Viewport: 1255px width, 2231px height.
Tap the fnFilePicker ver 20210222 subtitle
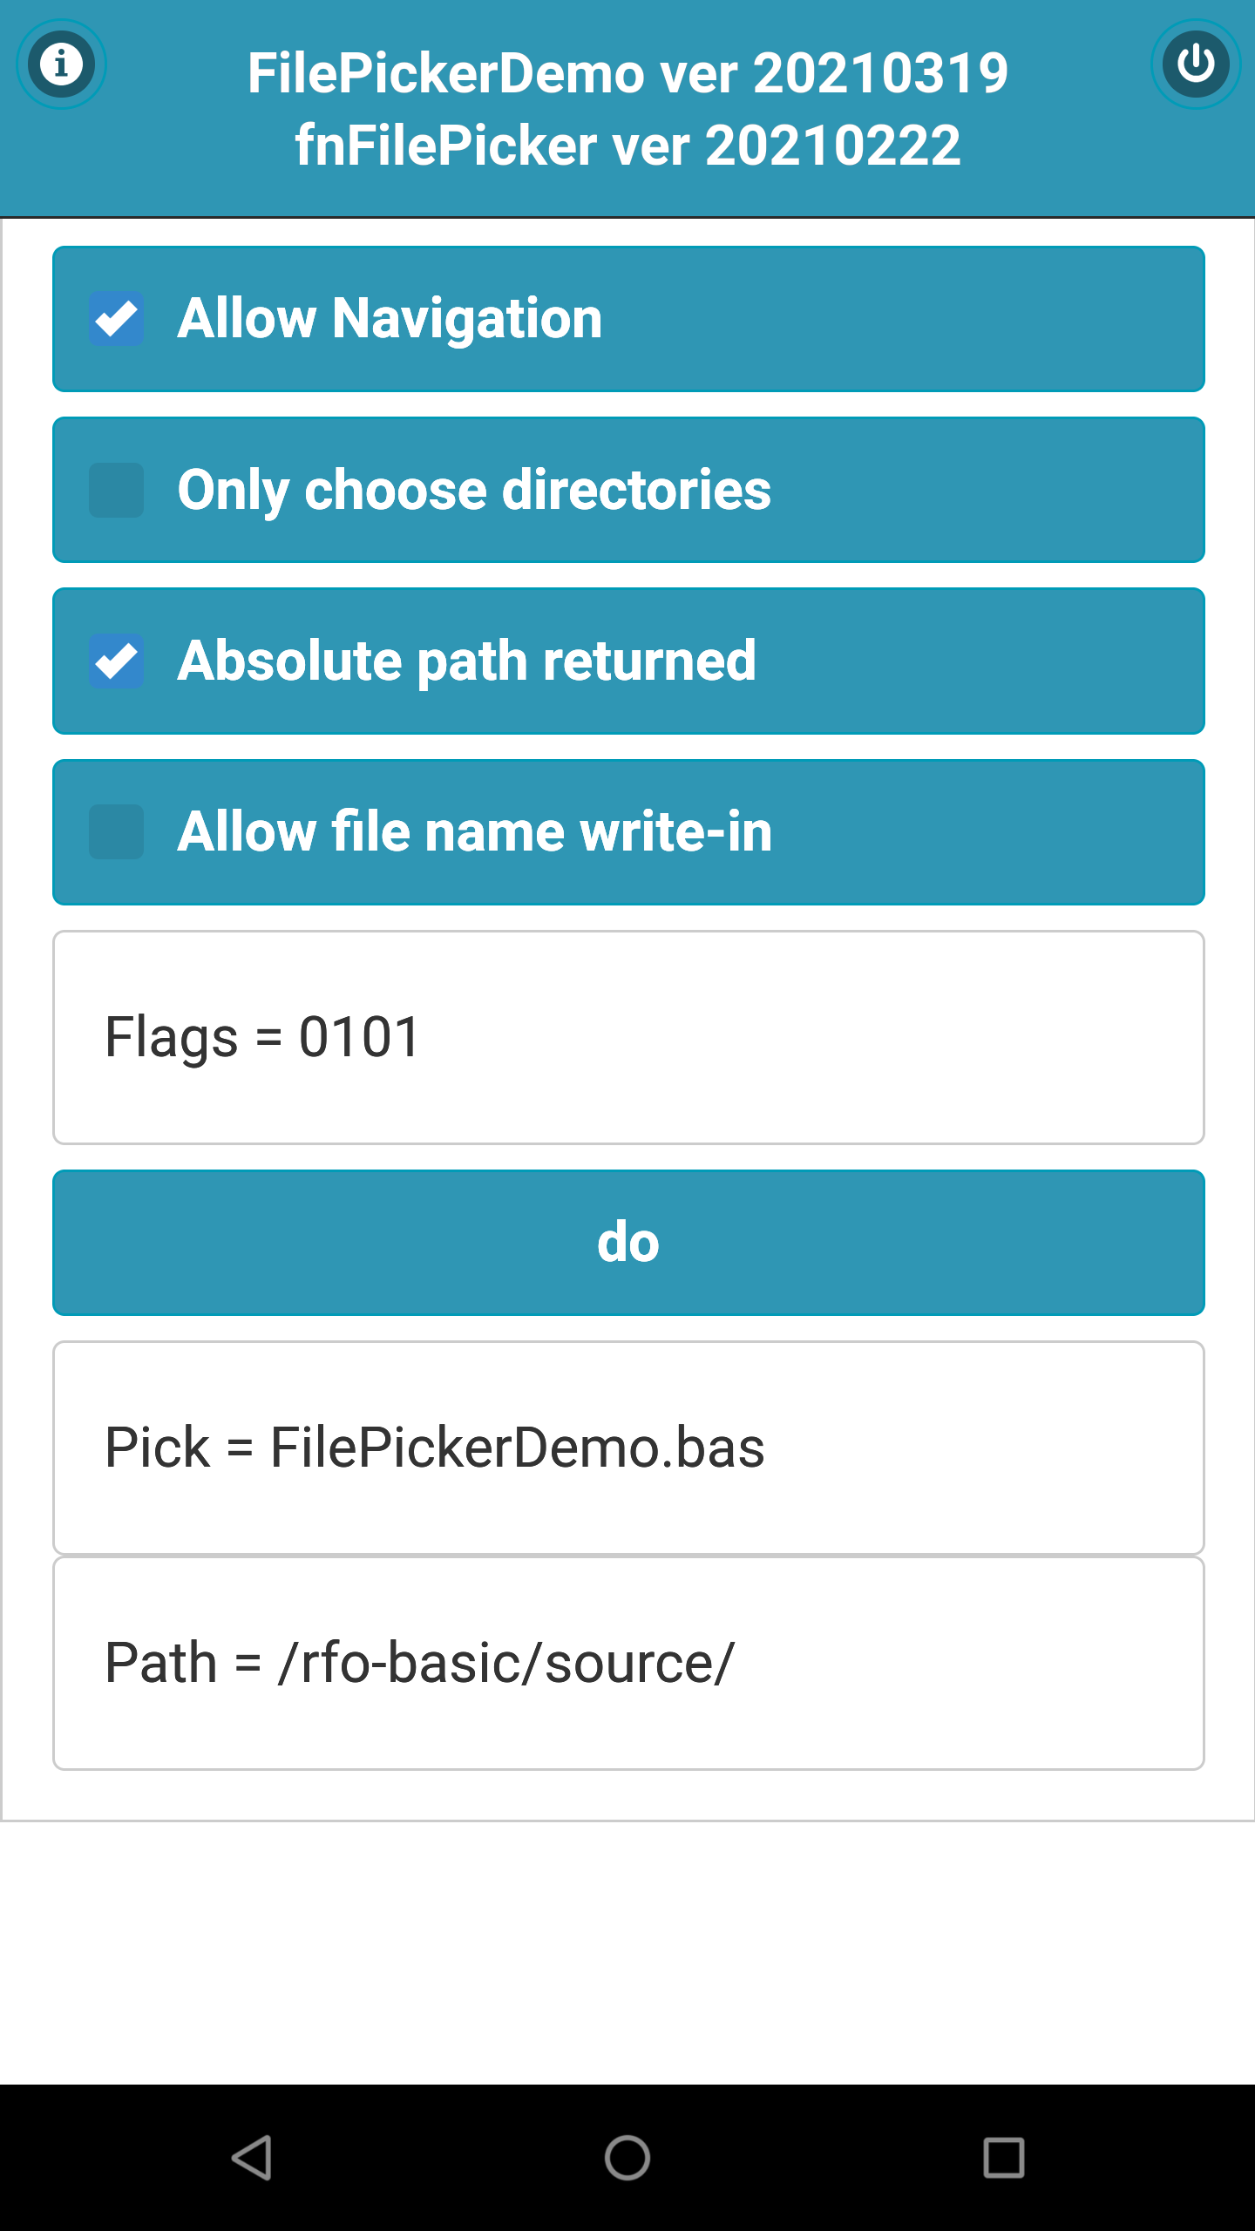pos(627,145)
